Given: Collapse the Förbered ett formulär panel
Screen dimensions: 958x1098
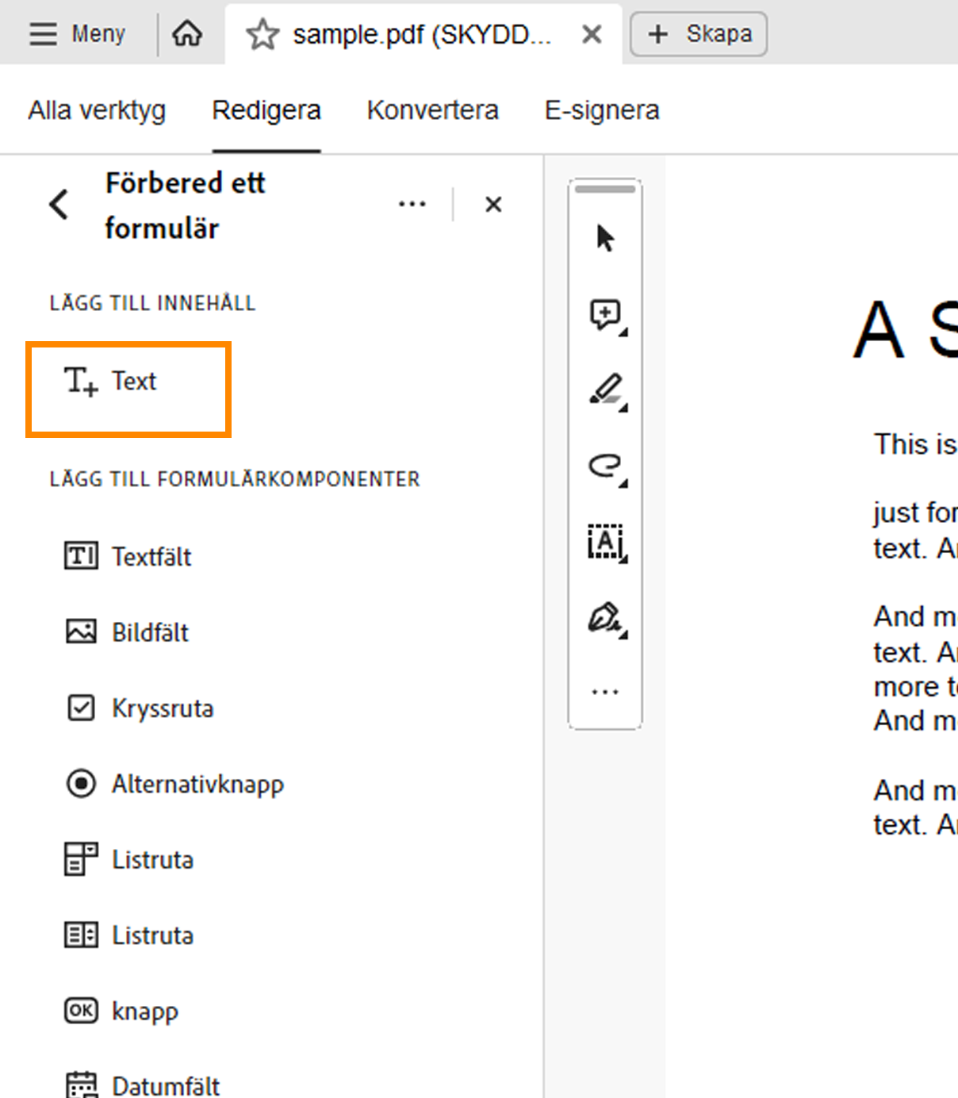Looking at the screenshot, I should [x=59, y=203].
